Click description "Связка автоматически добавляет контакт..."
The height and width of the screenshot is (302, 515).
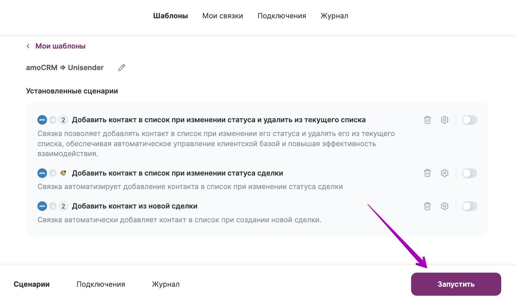[179, 220]
